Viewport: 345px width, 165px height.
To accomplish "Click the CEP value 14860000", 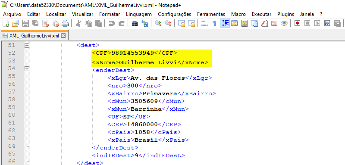I will point(142,125).
